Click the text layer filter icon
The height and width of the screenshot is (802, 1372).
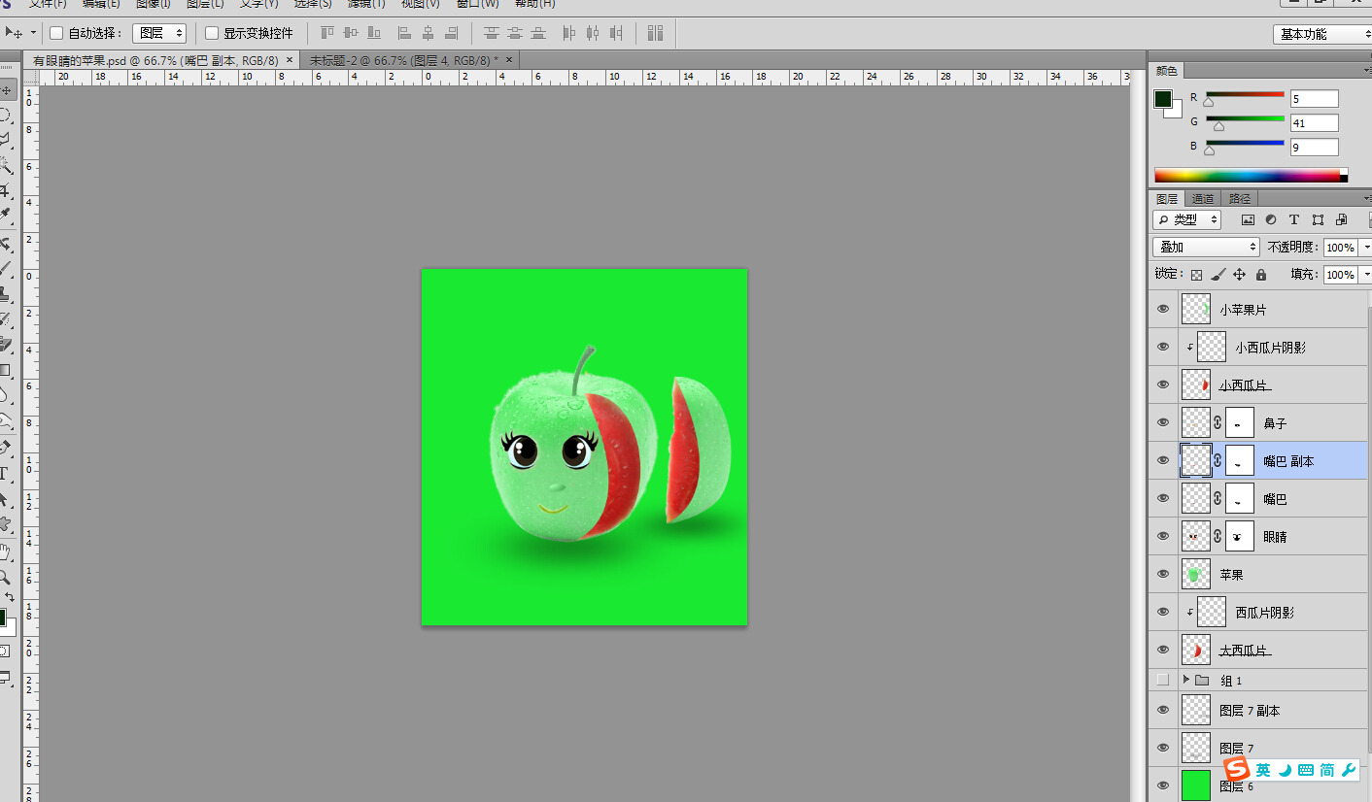click(x=1294, y=220)
